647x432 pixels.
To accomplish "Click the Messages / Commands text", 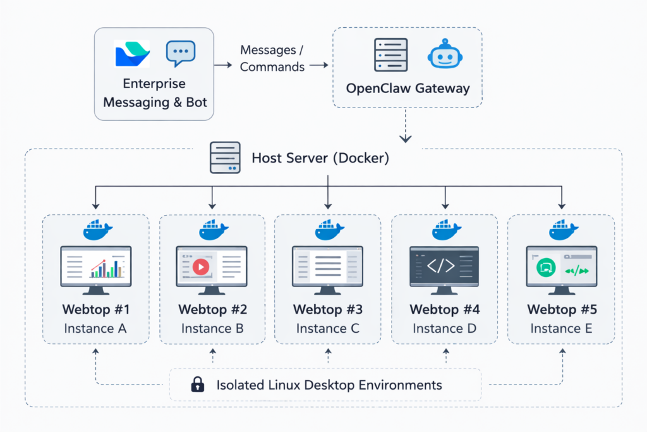I will coord(272,58).
